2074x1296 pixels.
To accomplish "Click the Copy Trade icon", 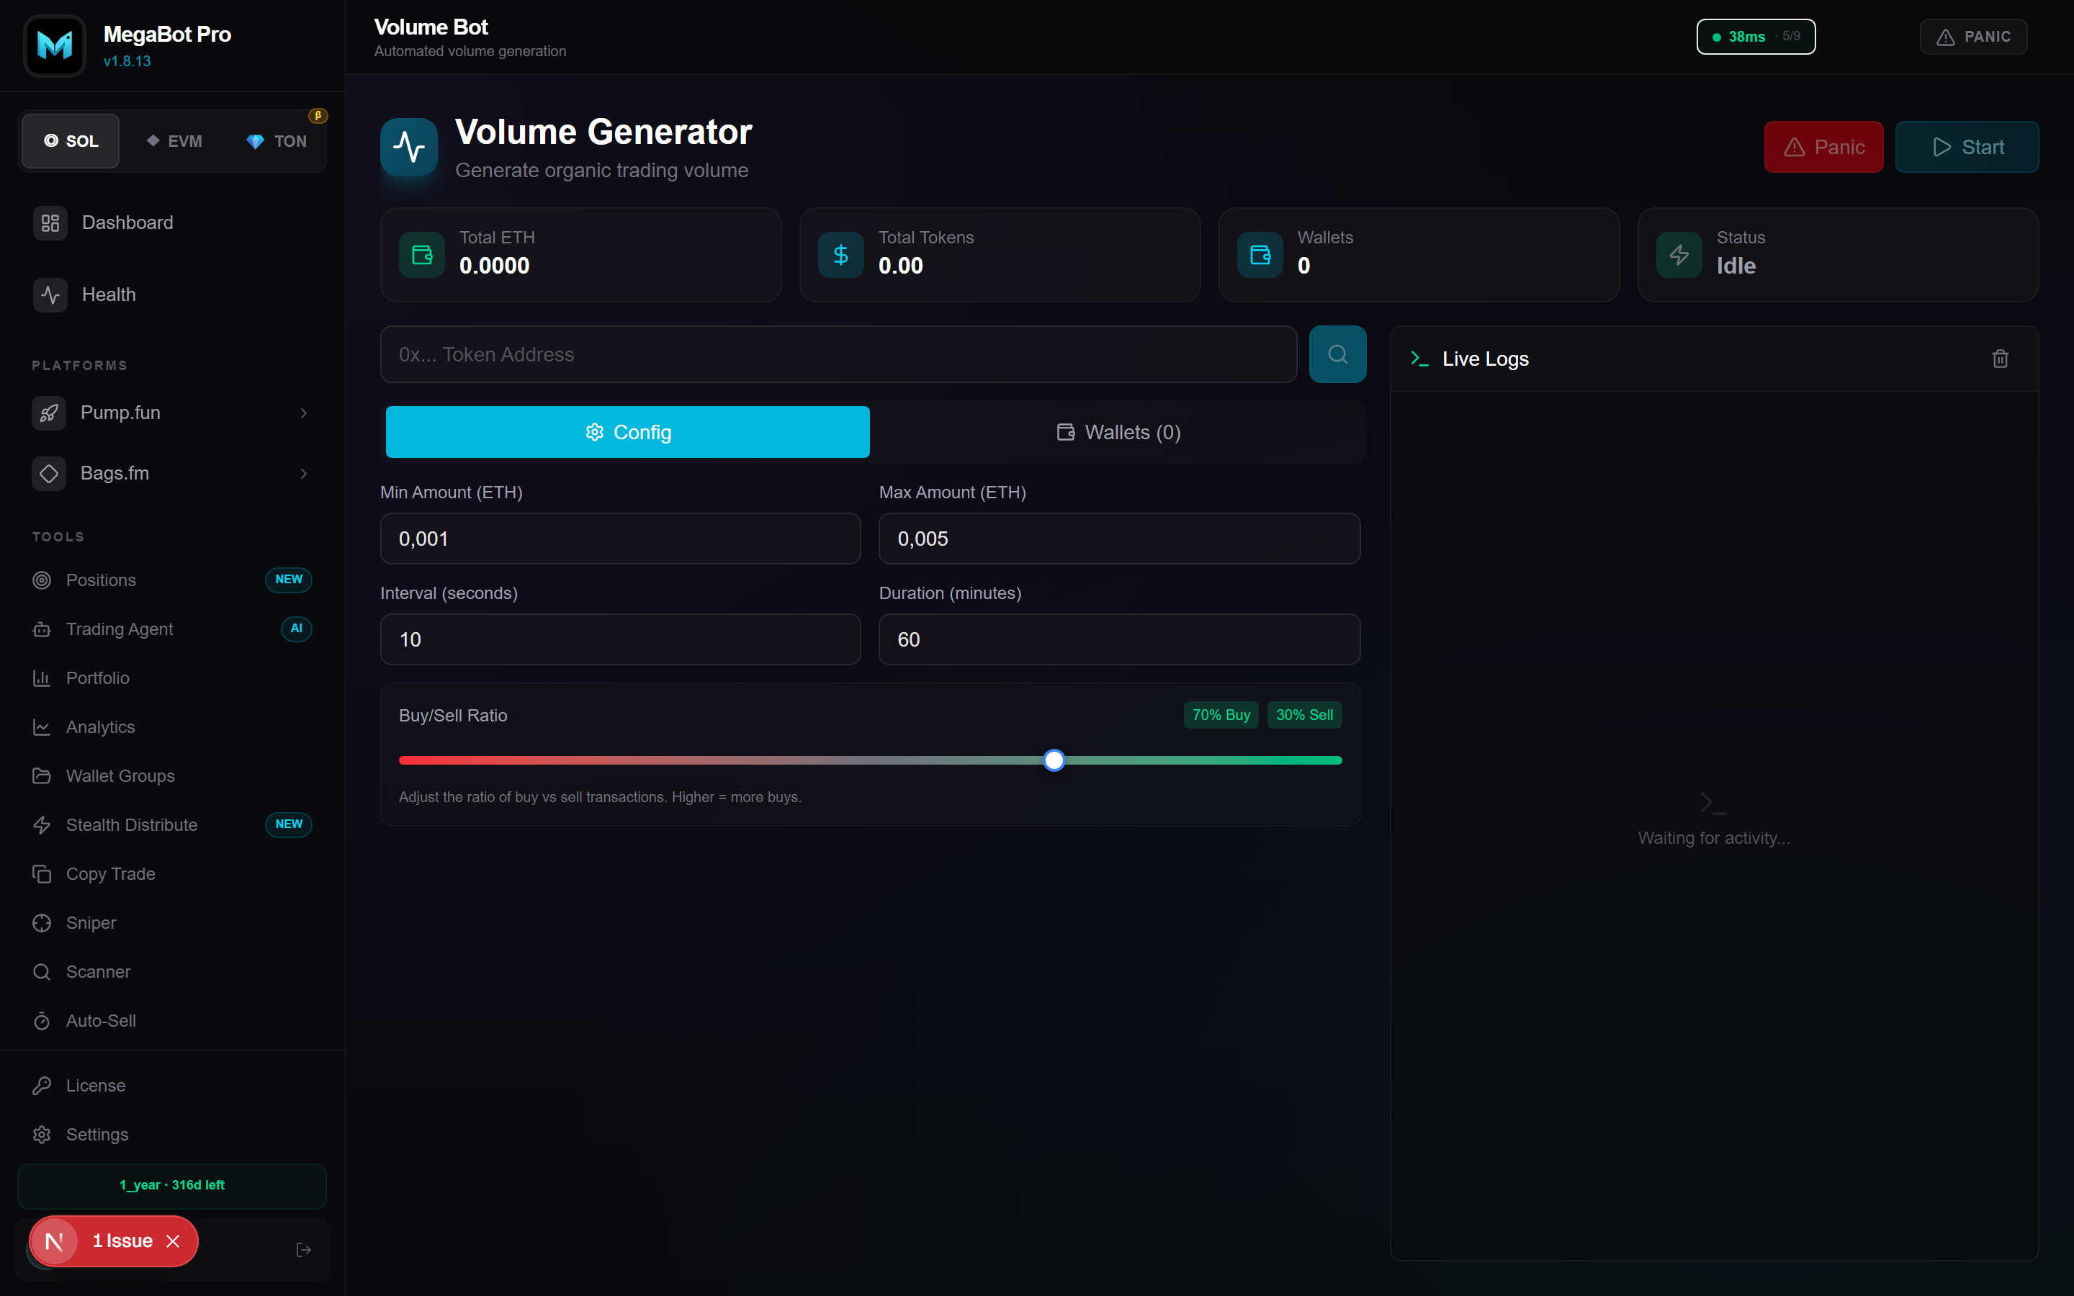I will [x=41, y=873].
